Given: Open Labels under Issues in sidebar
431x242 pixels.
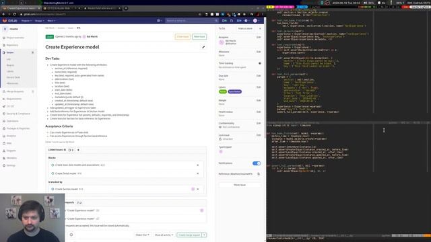Looking at the screenshot, I should 10,71.
